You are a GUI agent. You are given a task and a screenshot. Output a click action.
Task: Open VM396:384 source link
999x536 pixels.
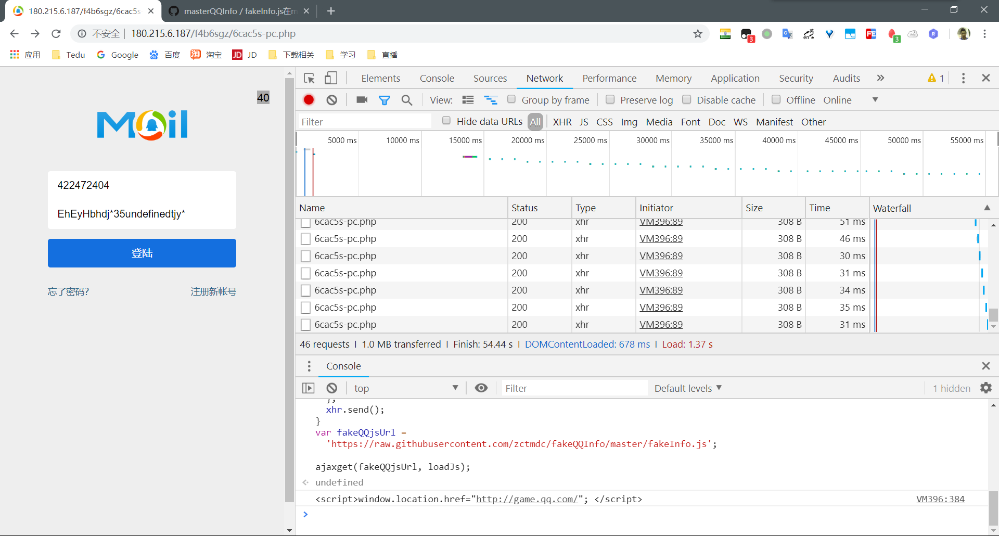pyautogui.click(x=940, y=499)
